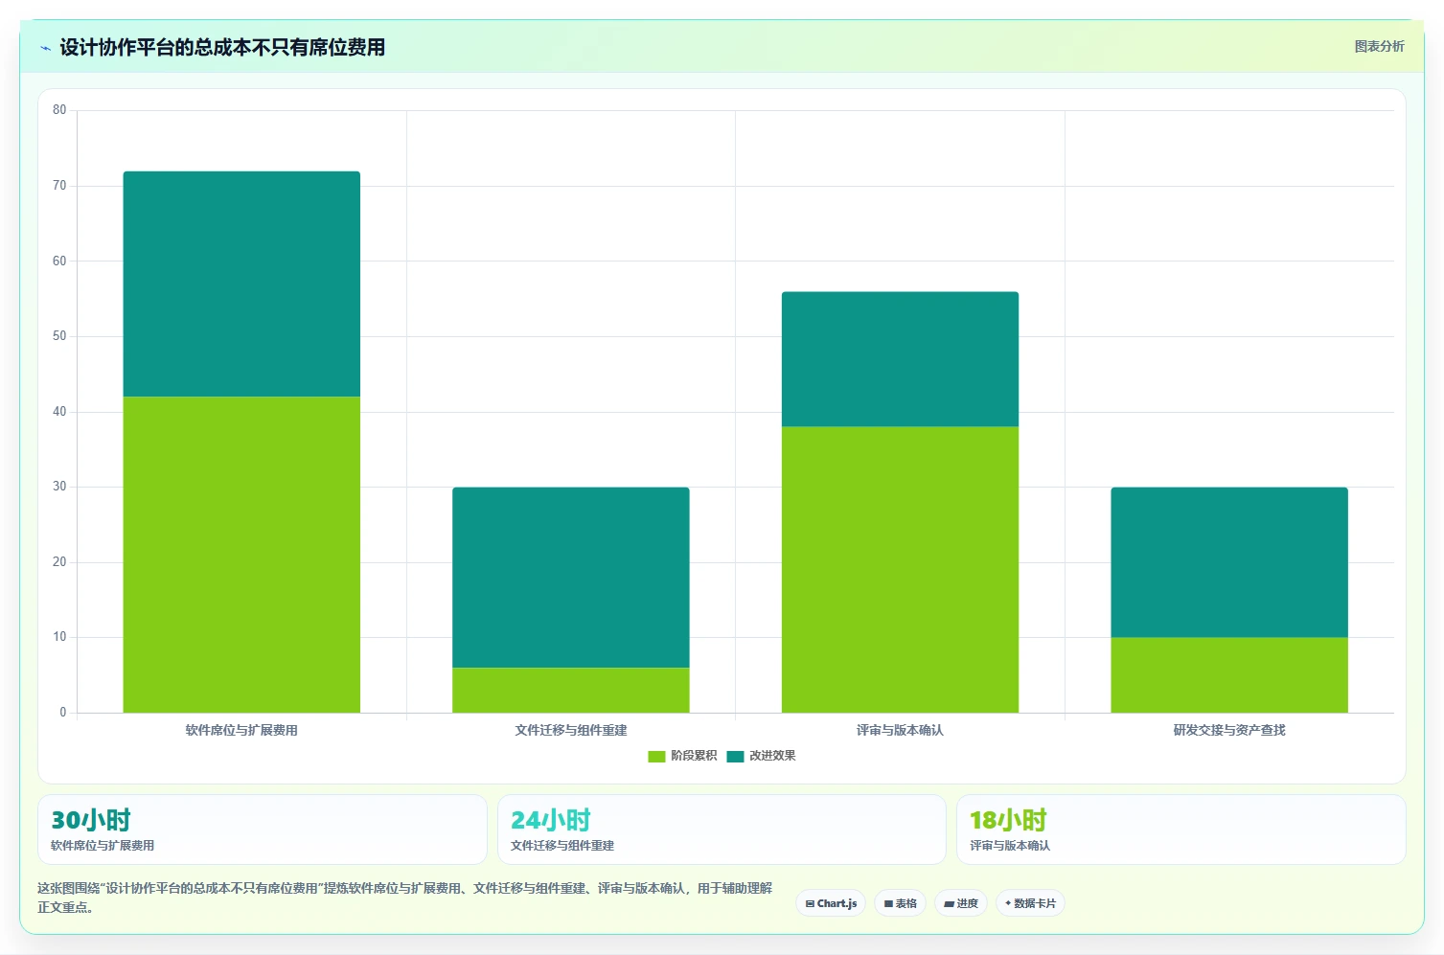
Task: Click the 评审与版本确认 x-axis label
Action: click(x=900, y=730)
